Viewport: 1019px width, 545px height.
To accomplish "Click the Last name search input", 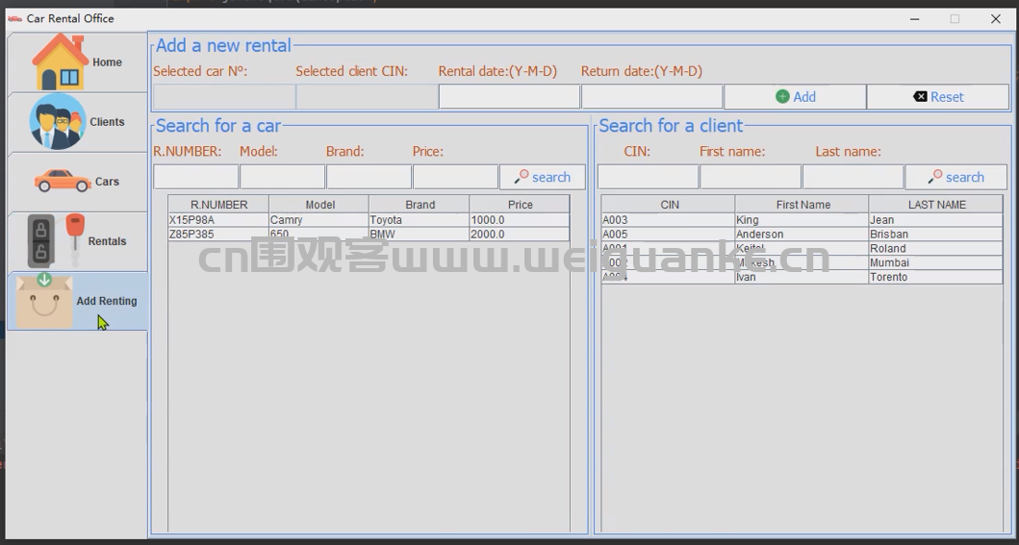I will (x=853, y=177).
